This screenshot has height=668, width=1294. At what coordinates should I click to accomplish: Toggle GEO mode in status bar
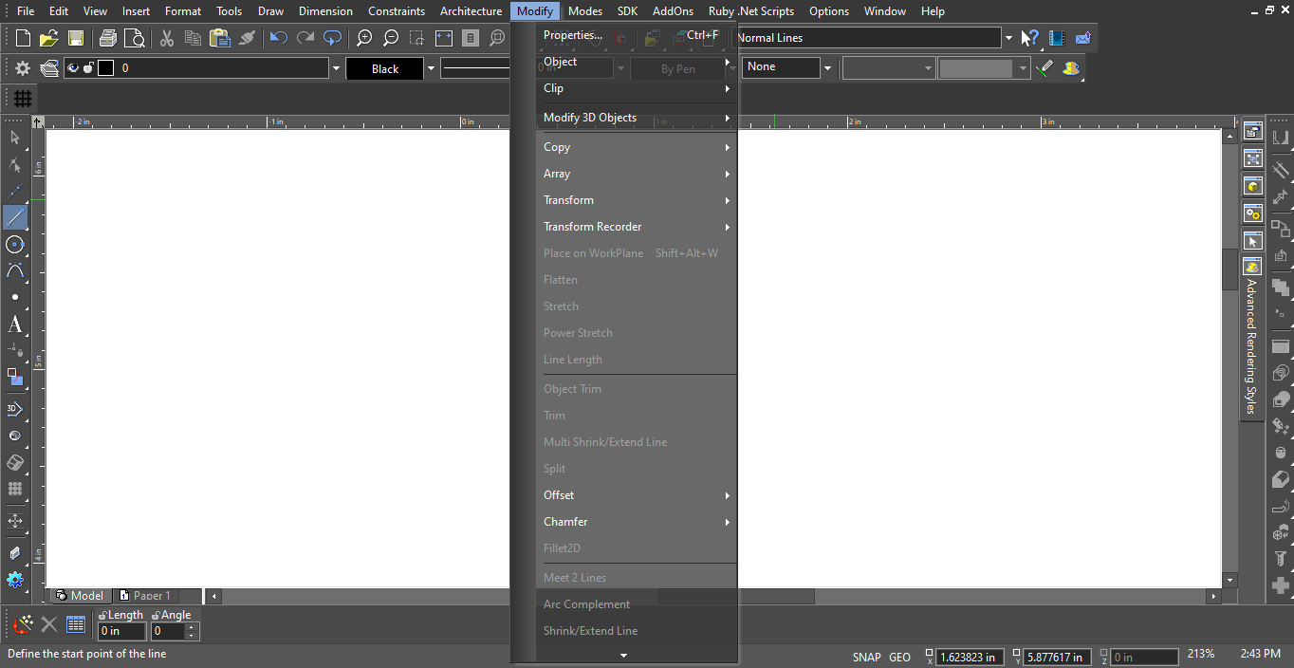(x=900, y=657)
